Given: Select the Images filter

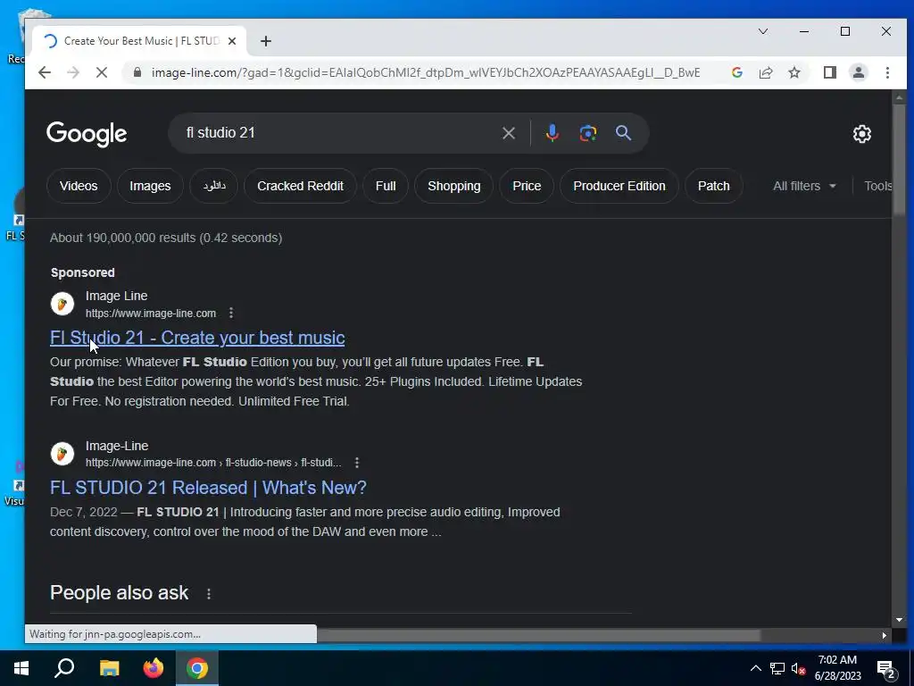Looking at the screenshot, I should tap(150, 186).
